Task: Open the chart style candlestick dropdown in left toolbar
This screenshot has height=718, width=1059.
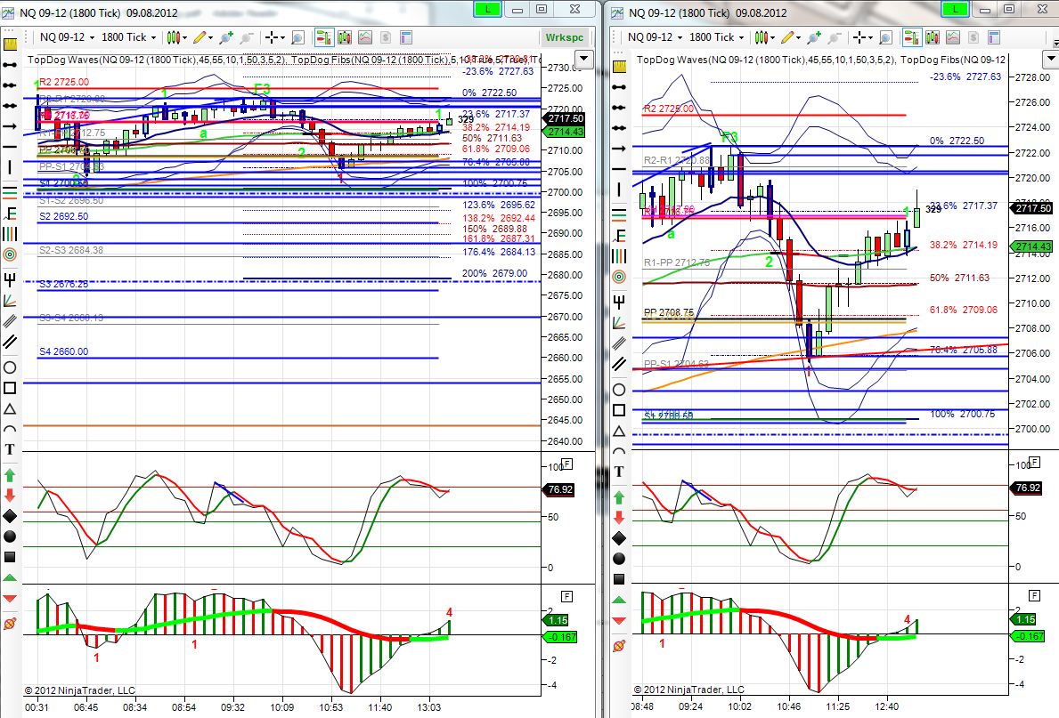Action: coord(176,37)
